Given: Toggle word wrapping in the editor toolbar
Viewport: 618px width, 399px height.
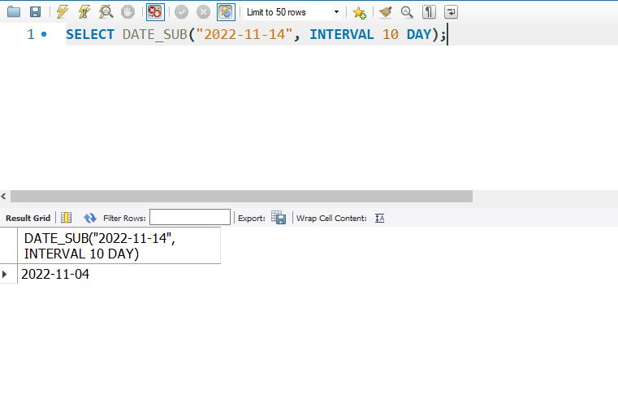Looking at the screenshot, I should [x=451, y=12].
